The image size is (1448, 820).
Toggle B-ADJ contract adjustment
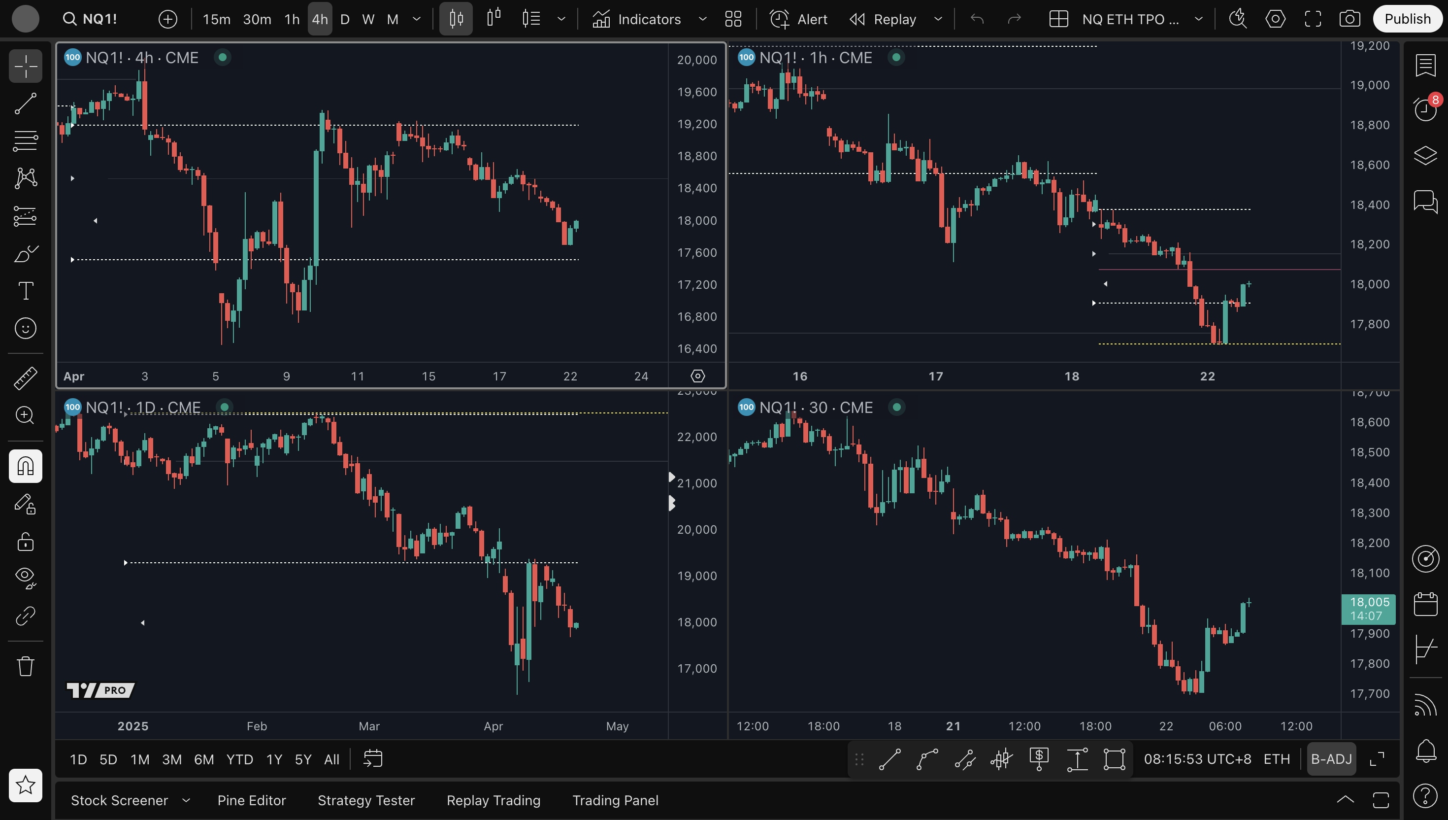click(1331, 759)
